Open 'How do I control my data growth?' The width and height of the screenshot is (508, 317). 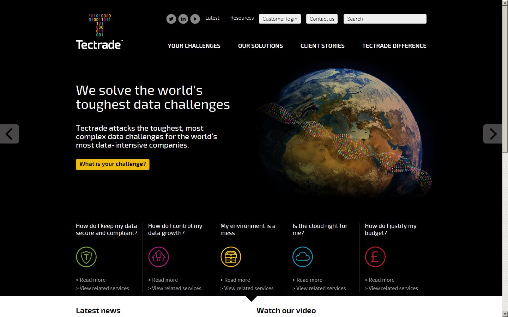[x=175, y=229]
